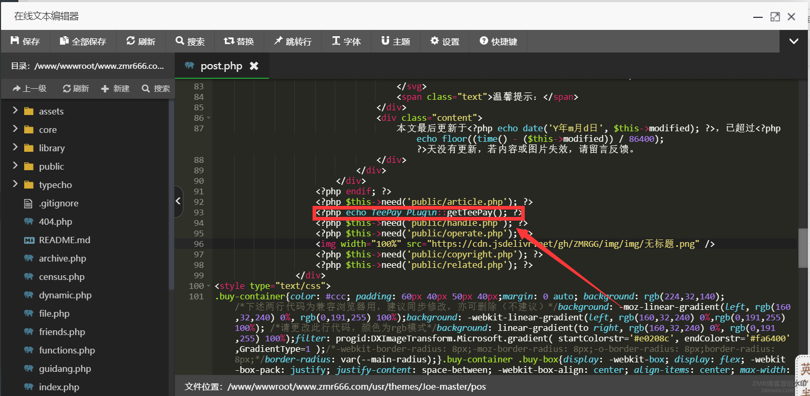
Task: Place cursor on need('public/related.php') line
Action: point(424,265)
